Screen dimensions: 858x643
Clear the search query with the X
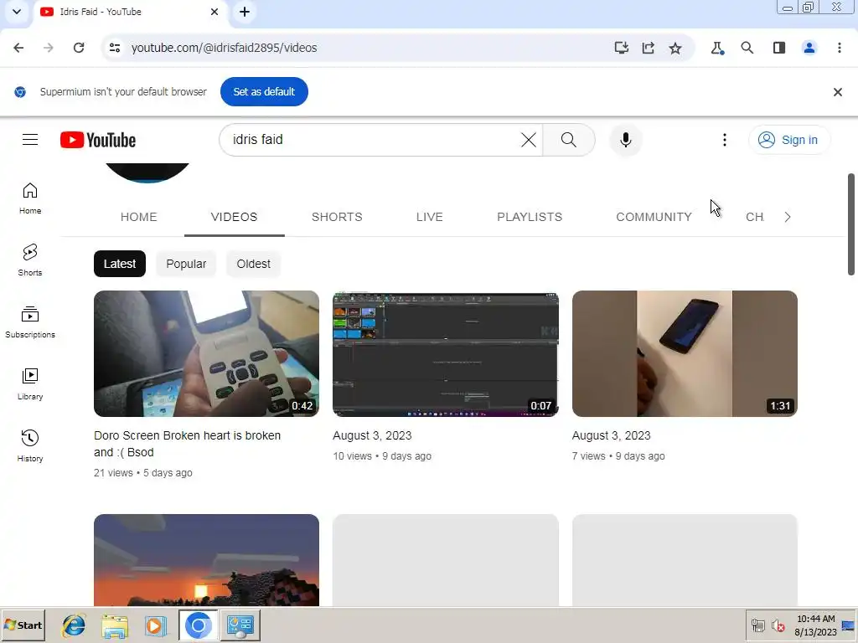point(529,140)
